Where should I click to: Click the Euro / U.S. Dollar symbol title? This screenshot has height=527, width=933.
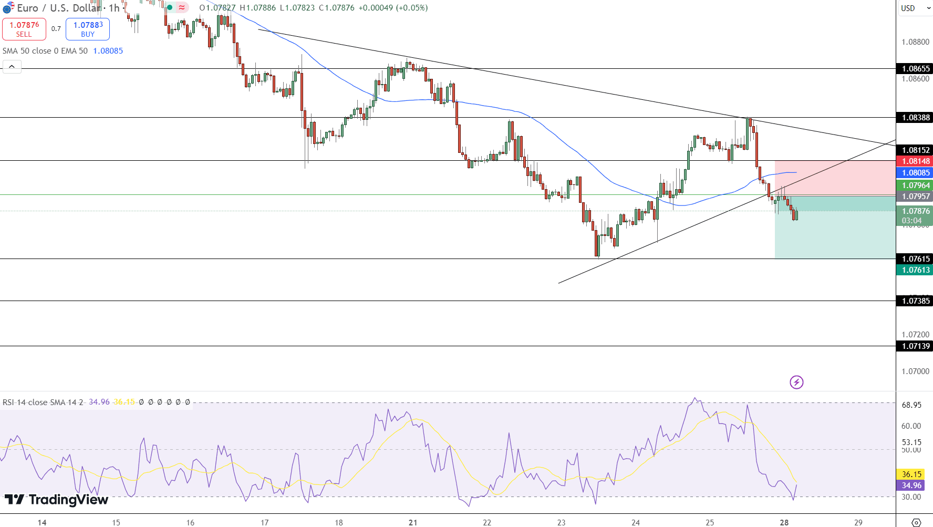(59, 8)
